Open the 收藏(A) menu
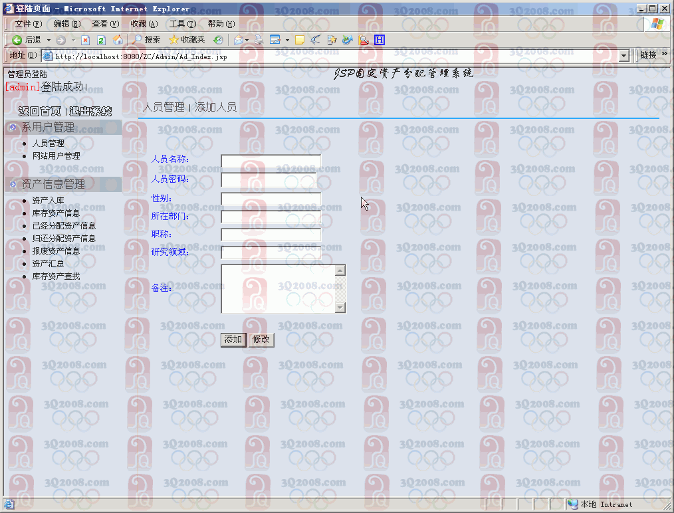Image resolution: width=674 pixels, height=513 pixels. coord(144,24)
